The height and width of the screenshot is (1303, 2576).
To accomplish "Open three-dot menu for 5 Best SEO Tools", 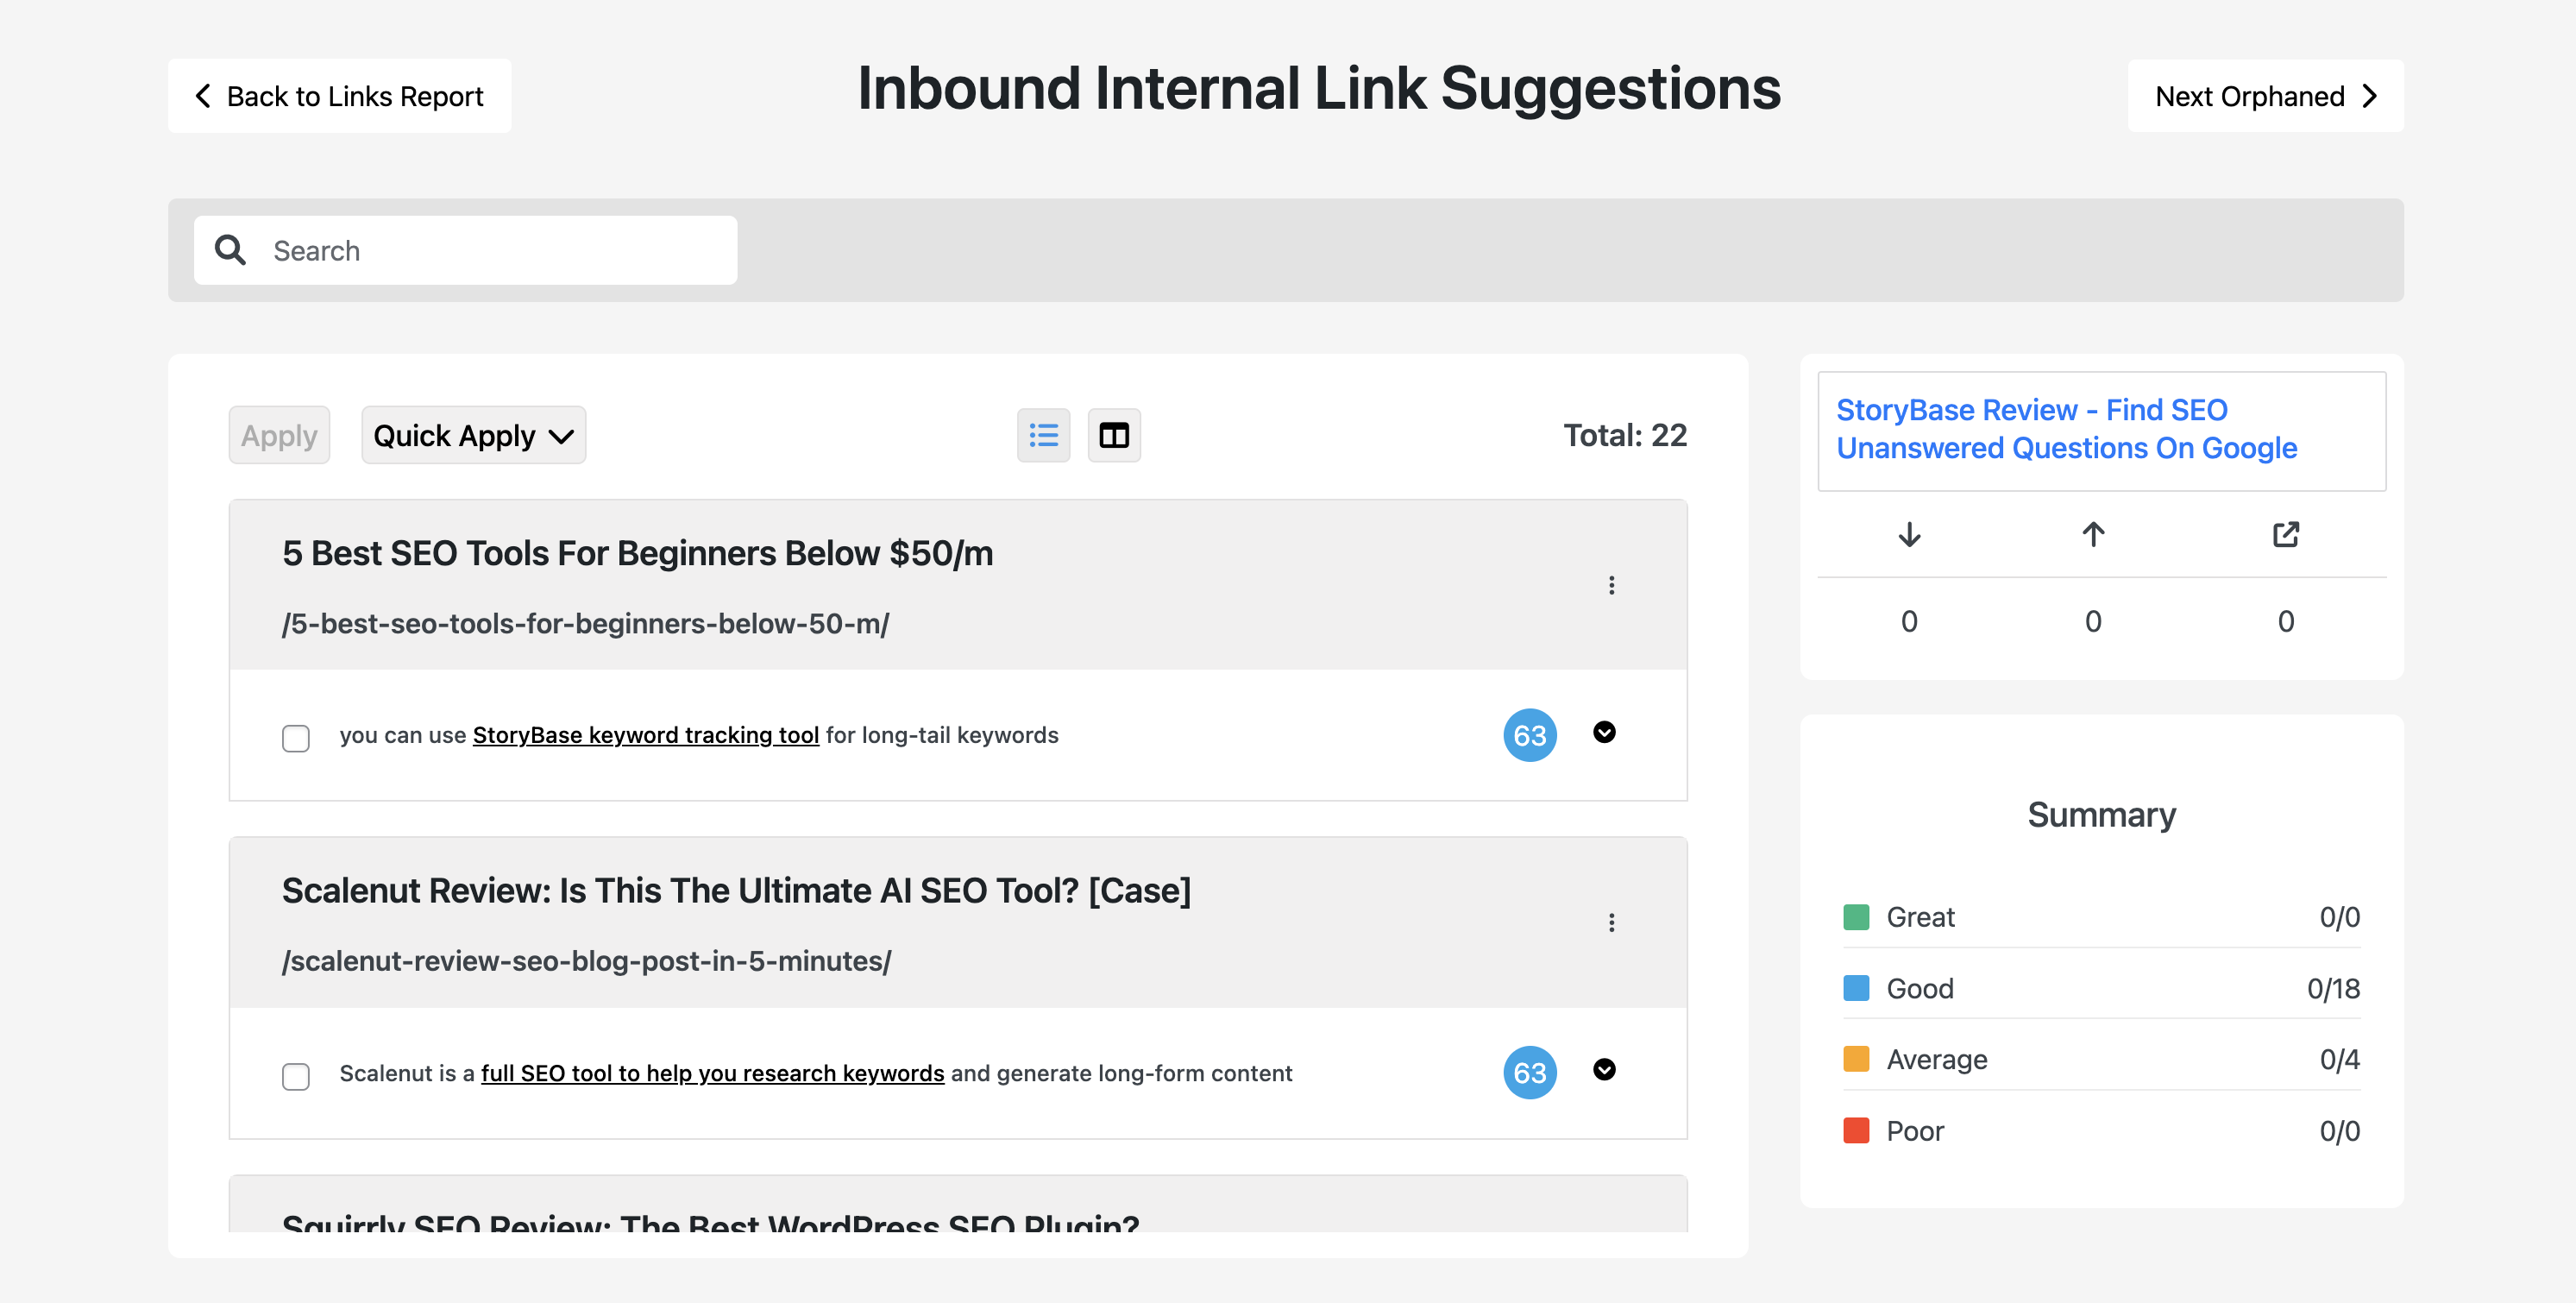I will point(1611,585).
